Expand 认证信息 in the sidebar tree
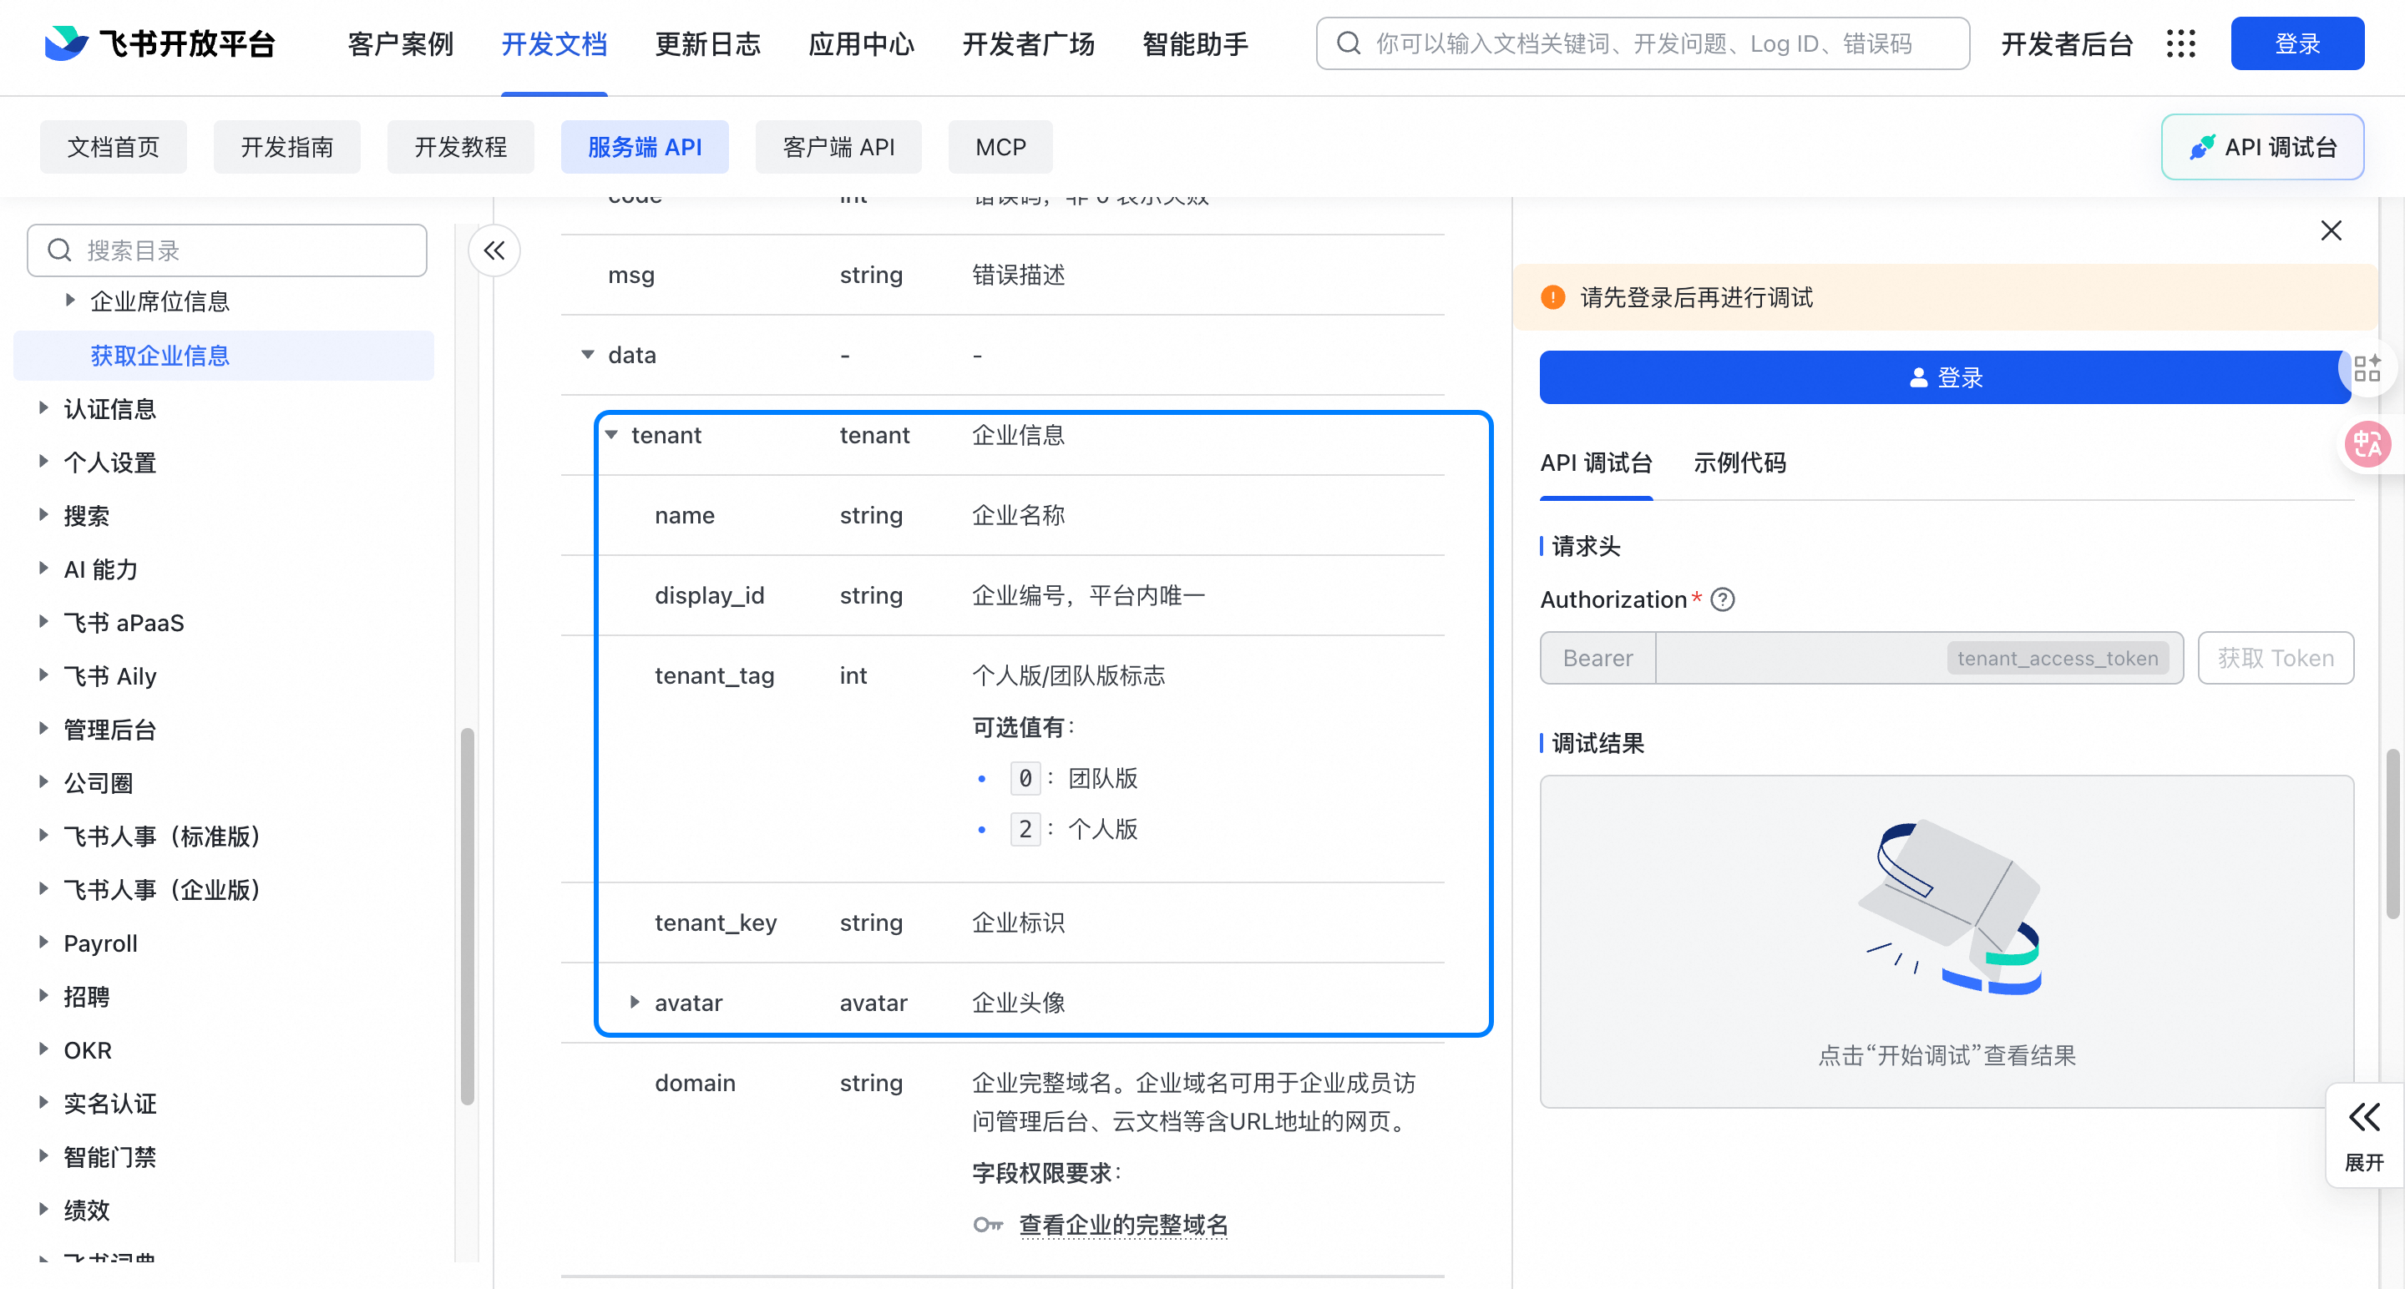 [x=43, y=408]
